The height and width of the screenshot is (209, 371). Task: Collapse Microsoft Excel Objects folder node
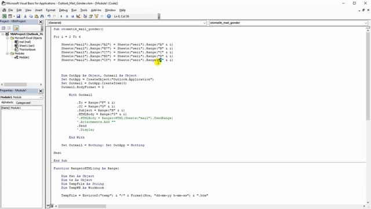click(x=8, y=38)
